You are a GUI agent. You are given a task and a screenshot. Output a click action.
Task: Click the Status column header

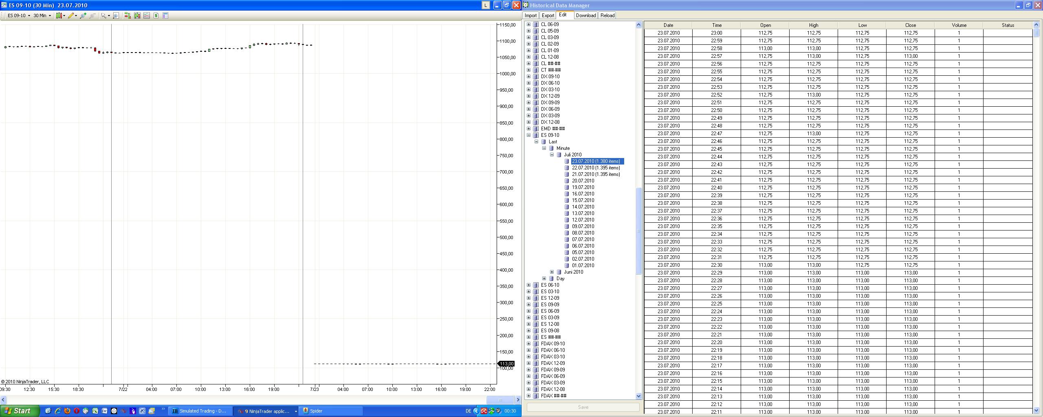pos(1008,25)
